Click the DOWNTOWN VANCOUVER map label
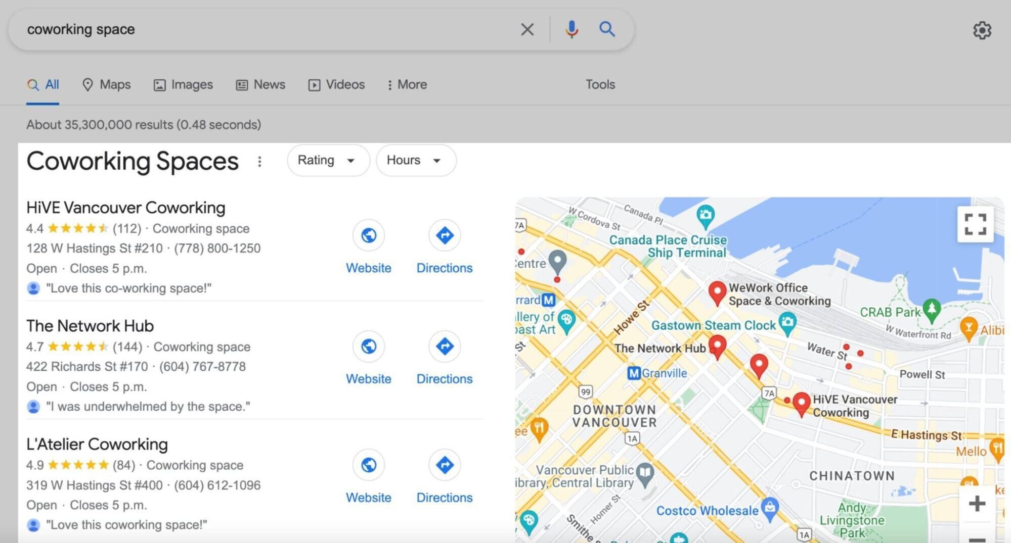 [614, 416]
